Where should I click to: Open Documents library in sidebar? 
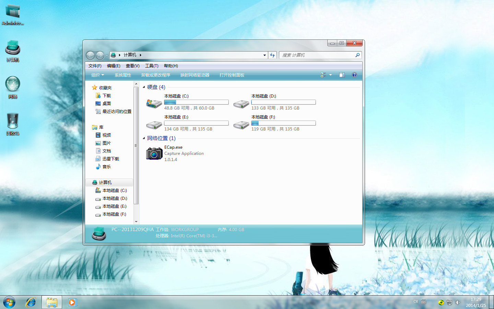(x=103, y=151)
